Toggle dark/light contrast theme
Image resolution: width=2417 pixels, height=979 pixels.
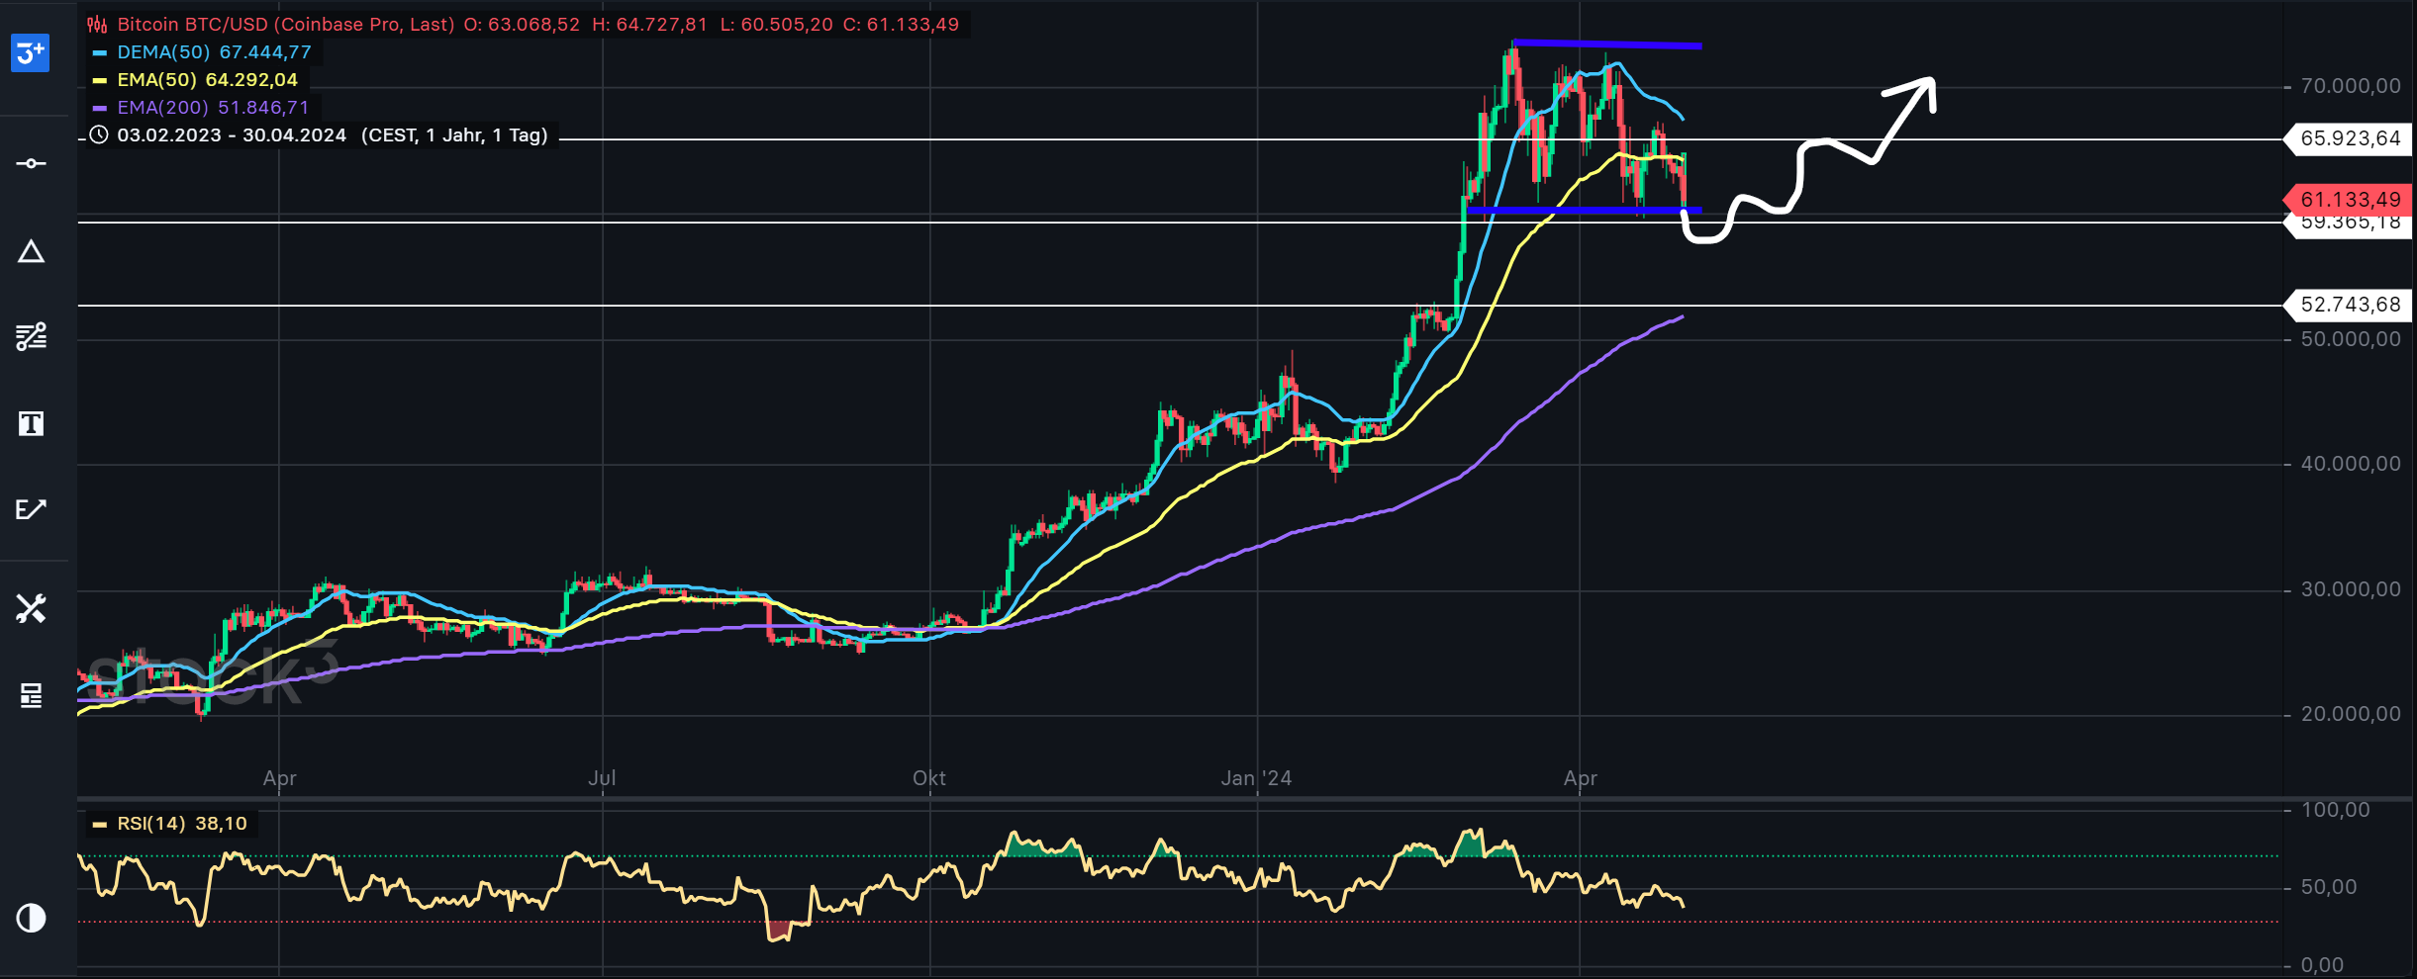(x=31, y=918)
